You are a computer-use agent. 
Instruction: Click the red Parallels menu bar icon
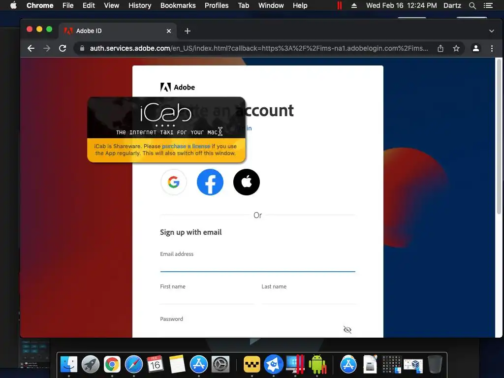tap(340, 5)
